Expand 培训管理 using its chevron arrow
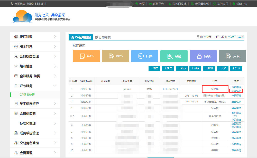 point(55,66)
